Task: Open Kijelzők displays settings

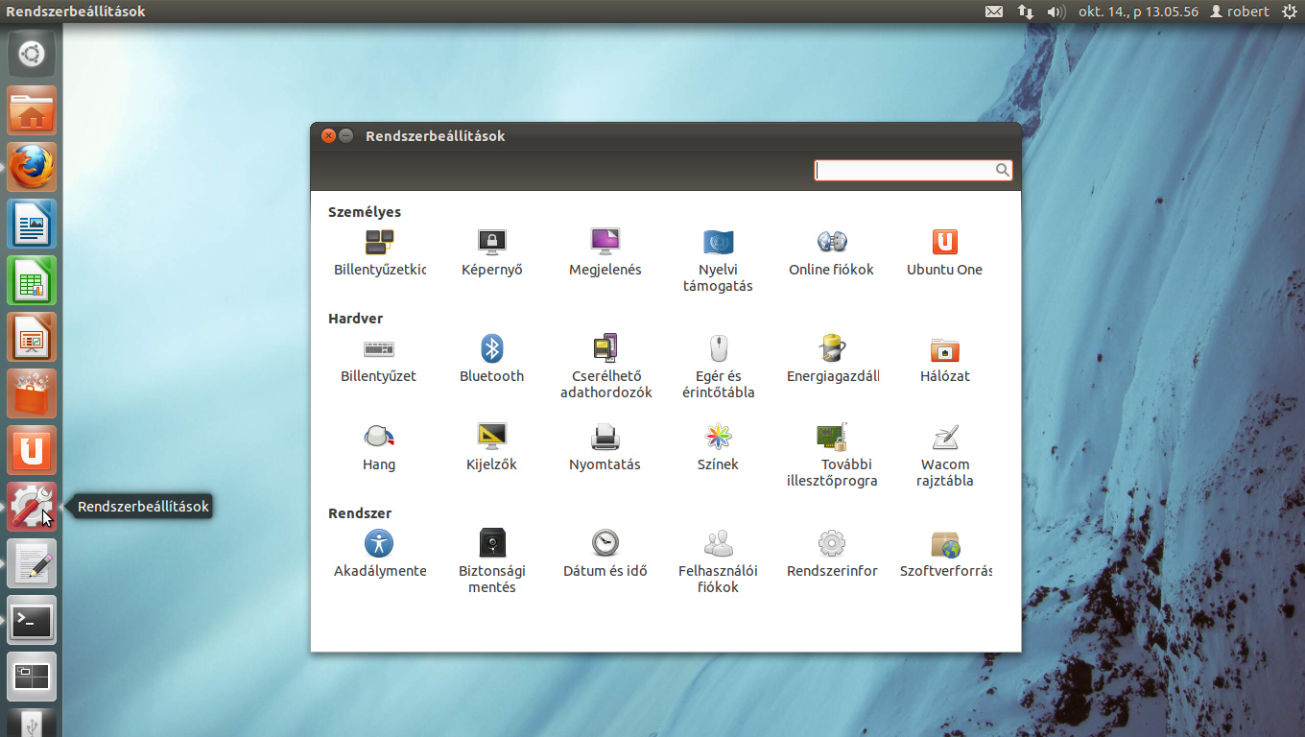Action: click(x=492, y=447)
